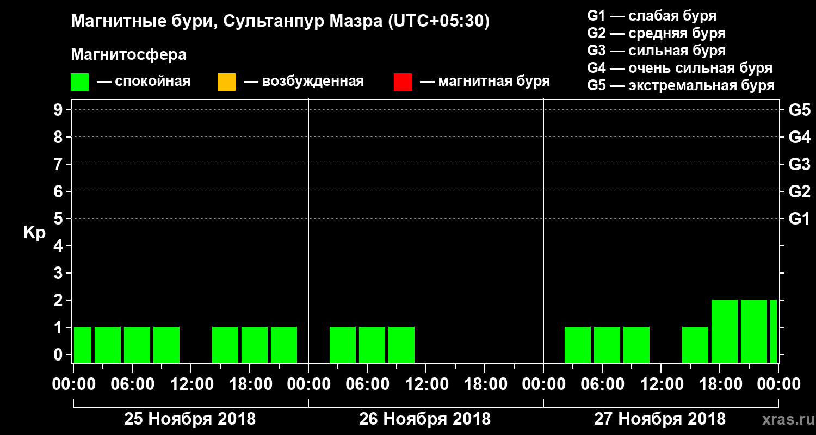816x435 pixels.
Task: Click the 'G2 — средняя буря' legend line
Action: (x=657, y=33)
